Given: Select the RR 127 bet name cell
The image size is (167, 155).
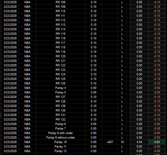Looking at the screenshot, I should (60, 97).
